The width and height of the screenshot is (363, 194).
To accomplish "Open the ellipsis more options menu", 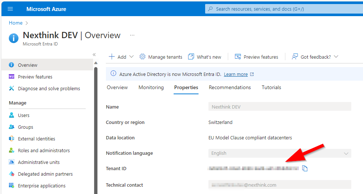I will [x=132, y=35].
